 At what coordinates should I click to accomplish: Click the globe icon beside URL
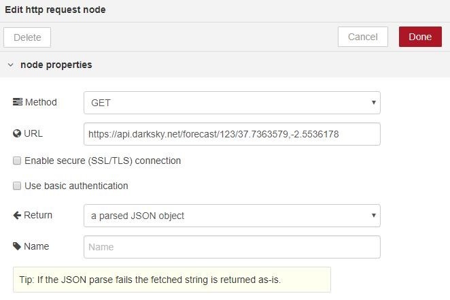tap(17, 133)
